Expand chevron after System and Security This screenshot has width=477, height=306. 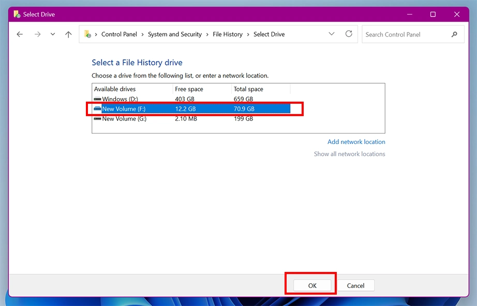[207, 35]
